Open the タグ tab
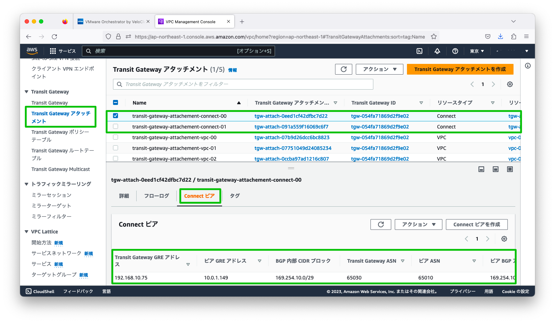The image size is (555, 323). click(x=235, y=196)
